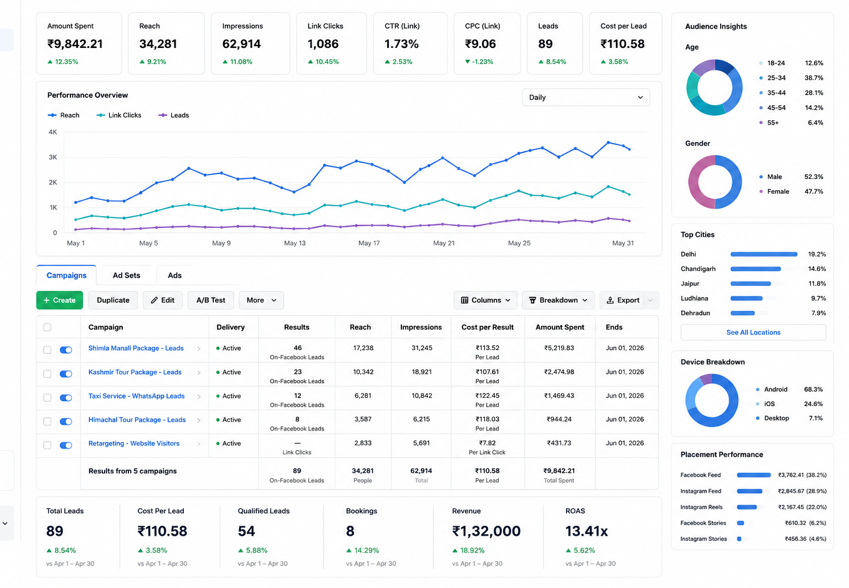The image size is (849, 588).
Task: Open the Columns dropdown
Action: pos(486,300)
